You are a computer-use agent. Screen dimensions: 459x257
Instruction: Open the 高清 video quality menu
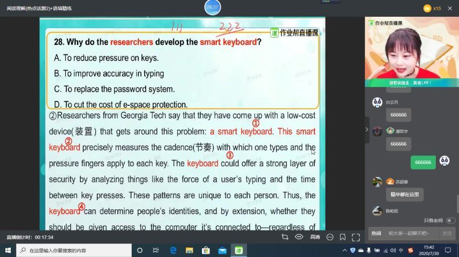(x=315, y=237)
